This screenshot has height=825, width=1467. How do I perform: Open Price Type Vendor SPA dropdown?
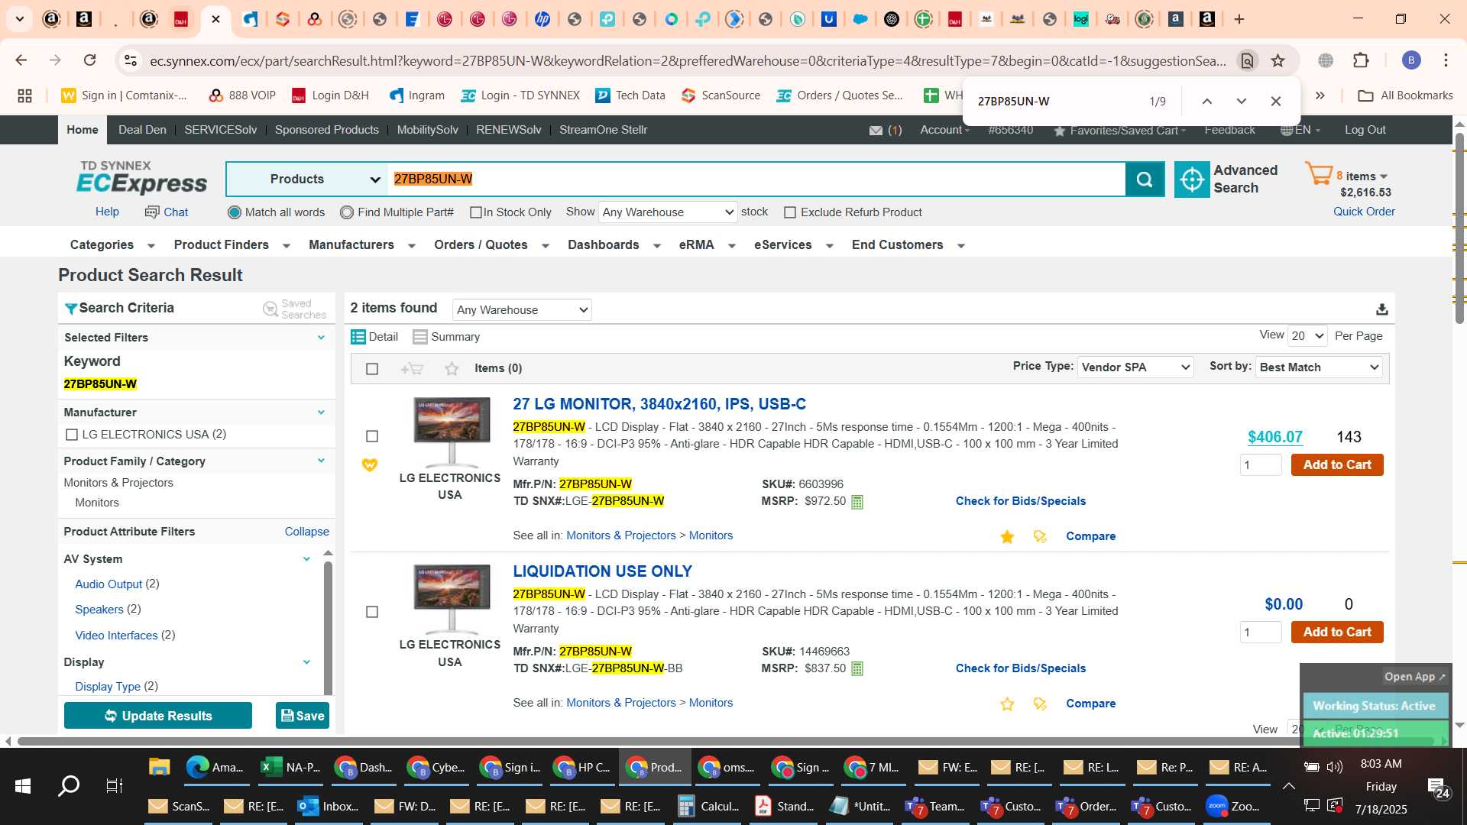click(x=1135, y=367)
